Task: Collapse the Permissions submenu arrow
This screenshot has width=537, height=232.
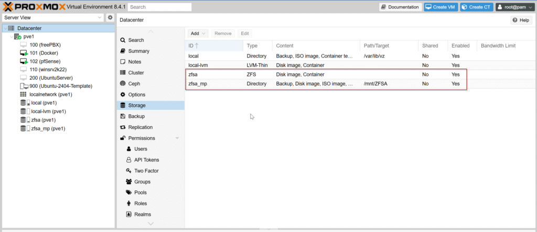Action: [177, 138]
